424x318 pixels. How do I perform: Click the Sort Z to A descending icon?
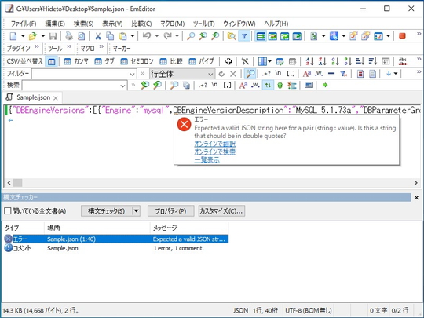click(323, 61)
